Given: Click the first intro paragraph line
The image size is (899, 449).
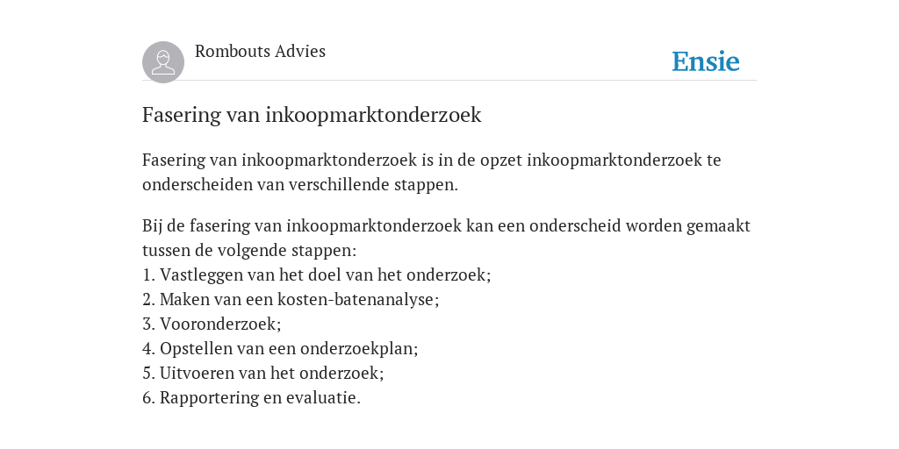Looking at the screenshot, I should coord(432,160).
